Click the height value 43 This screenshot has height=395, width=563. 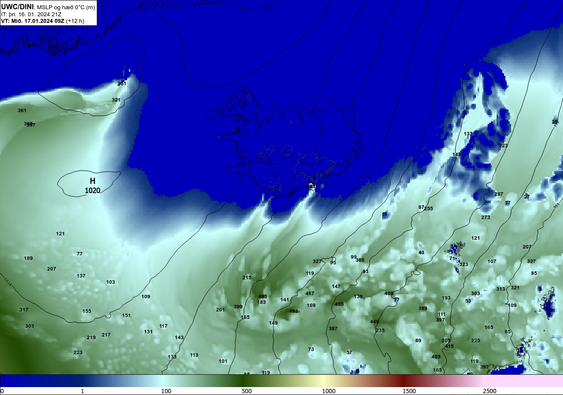point(421,252)
